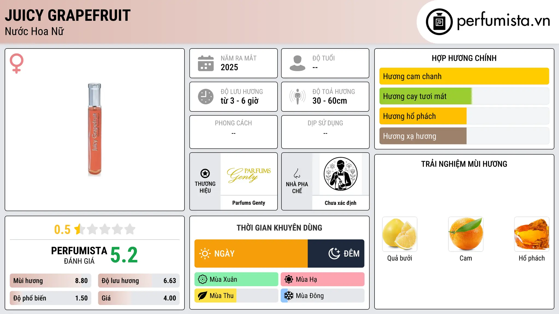
Task: Click the 0.5 star rating number
Action: [x=62, y=230]
